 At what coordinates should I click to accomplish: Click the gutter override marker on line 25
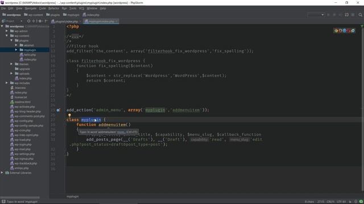[58, 110]
